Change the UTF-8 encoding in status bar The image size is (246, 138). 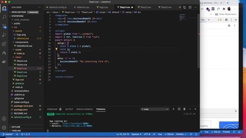pos(147,134)
